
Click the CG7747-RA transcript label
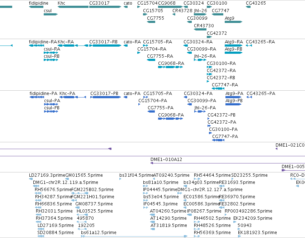point(225,85)
